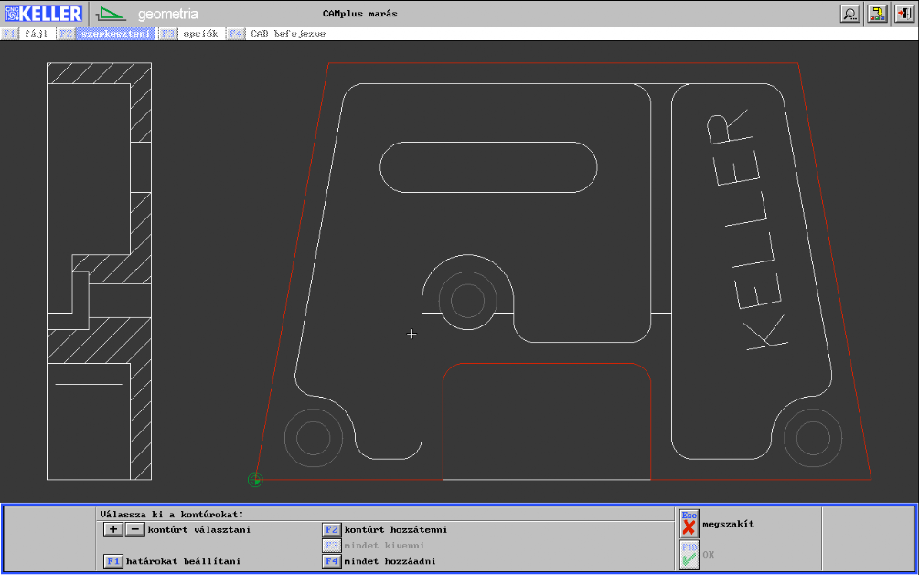The image size is (919, 575).
Task: Click the F4 key icon for mindet hozzáadni
Action: [331, 561]
